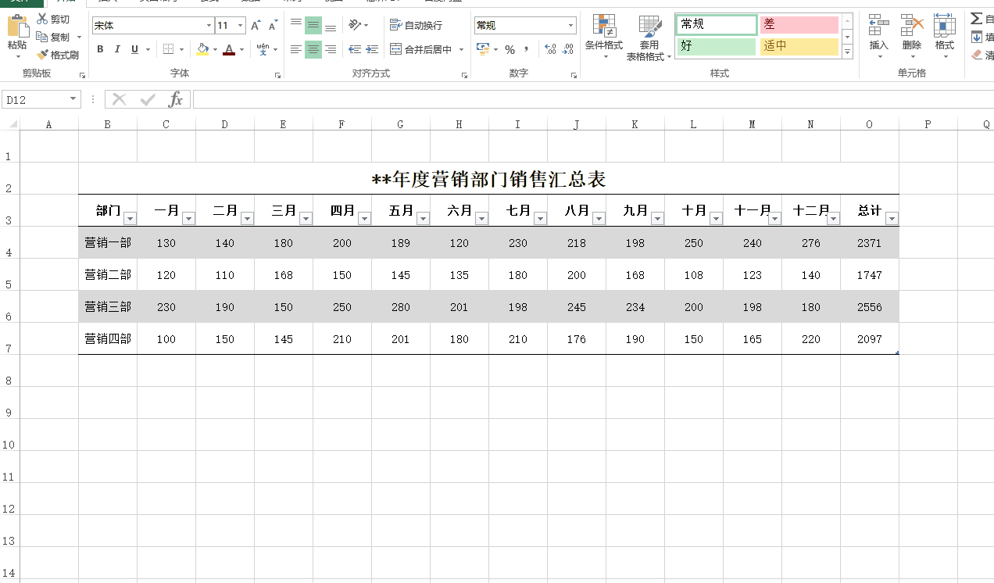Image resolution: width=994 pixels, height=583 pixels.
Task: Expand the cell styles gallery
Action: point(847,53)
